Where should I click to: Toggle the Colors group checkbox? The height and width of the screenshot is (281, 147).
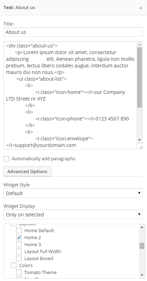pyautogui.click(x=14, y=265)
